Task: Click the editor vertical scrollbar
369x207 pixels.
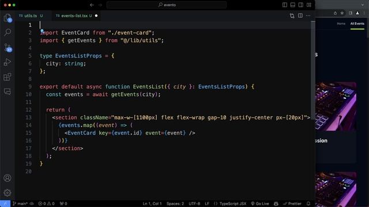Action: click(x=313, y=70)
